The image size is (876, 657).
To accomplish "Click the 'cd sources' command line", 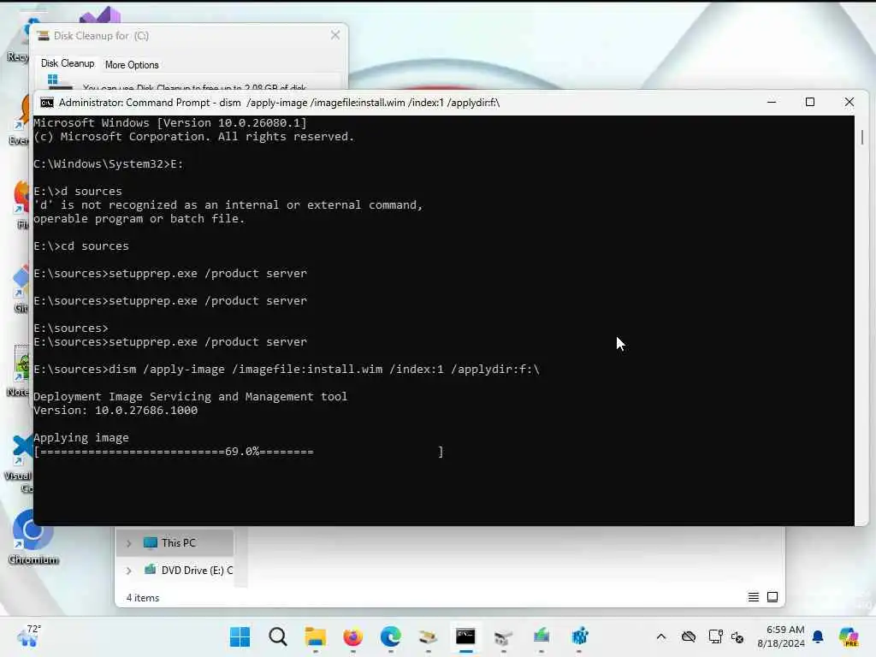I will click(81, 246).
